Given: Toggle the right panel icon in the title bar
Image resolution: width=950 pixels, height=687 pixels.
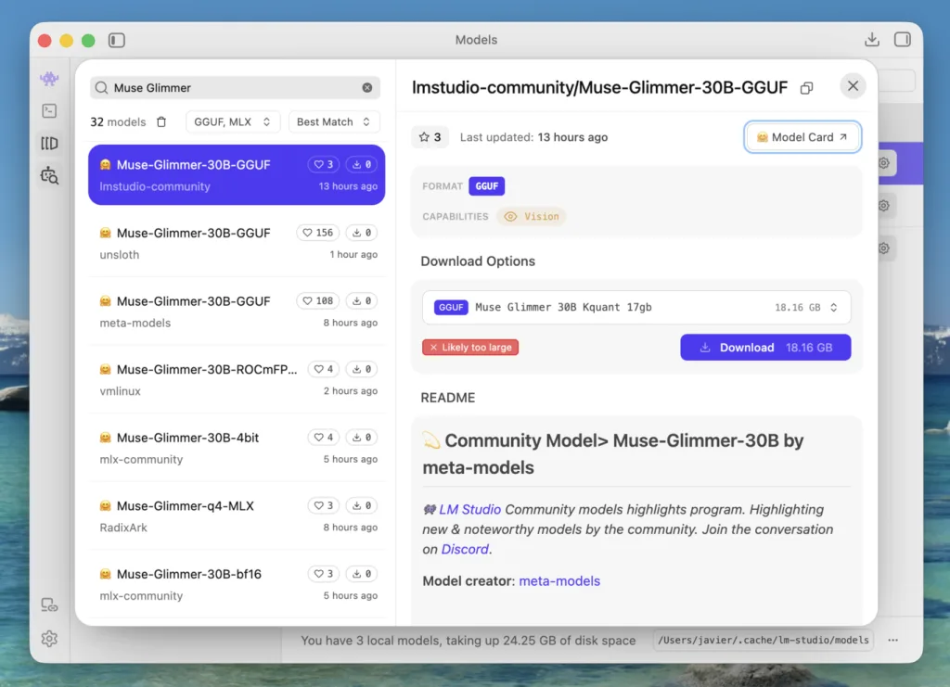Looking at the screenshot, I should point(902,40).
